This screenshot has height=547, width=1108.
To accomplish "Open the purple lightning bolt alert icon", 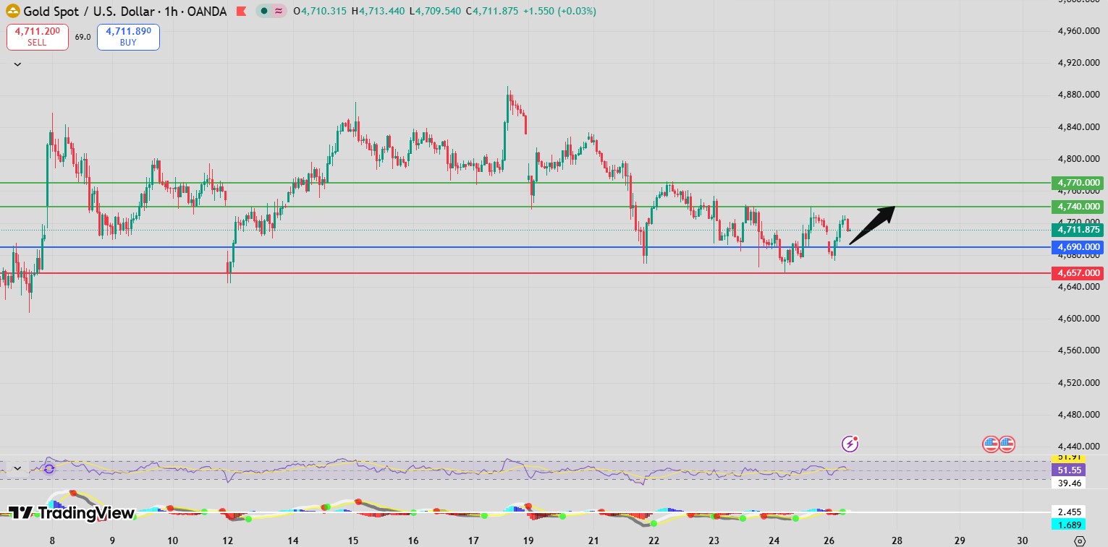I will click(x=850, y=444).
